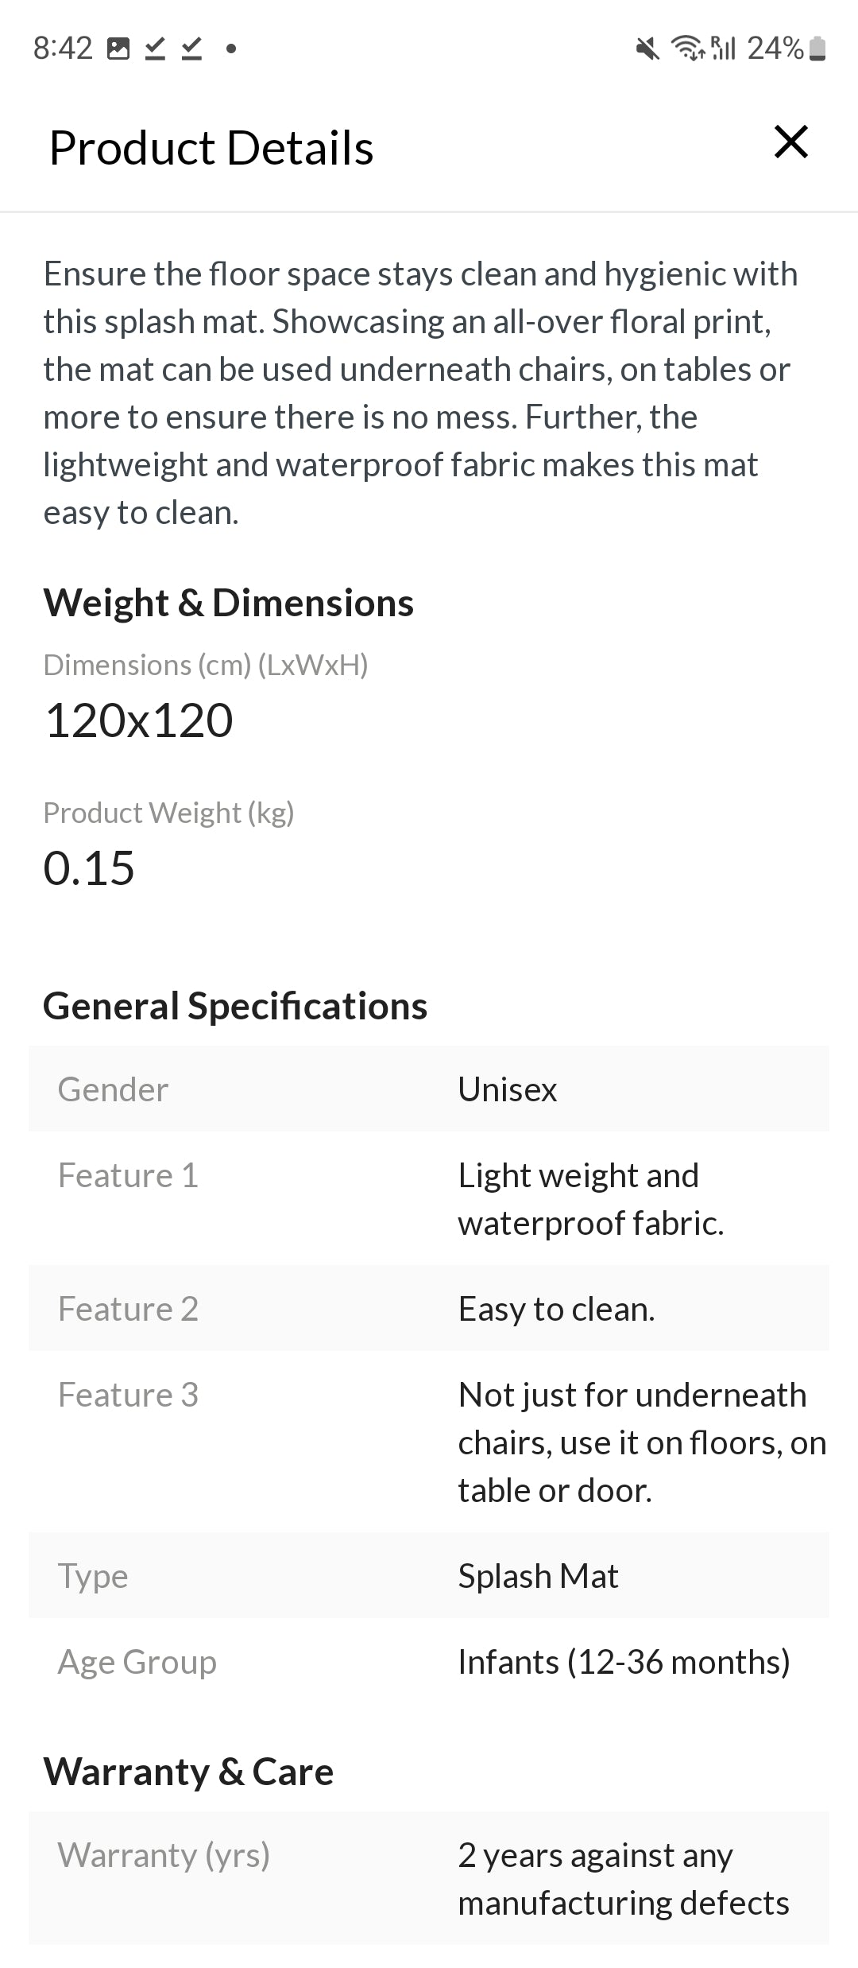Tap the battery status icon
This screenshot has width=858, height=1968.
817,49
